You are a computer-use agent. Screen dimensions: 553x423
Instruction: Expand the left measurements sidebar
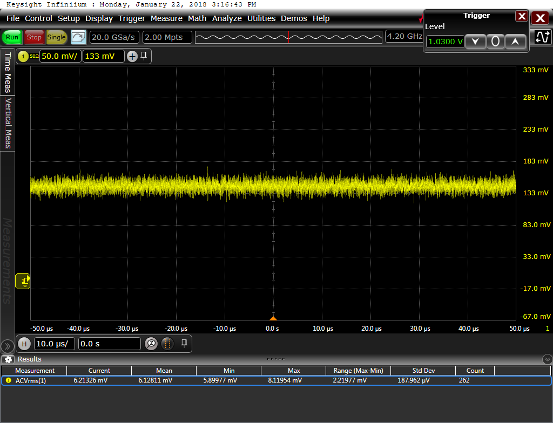point(8,346)
